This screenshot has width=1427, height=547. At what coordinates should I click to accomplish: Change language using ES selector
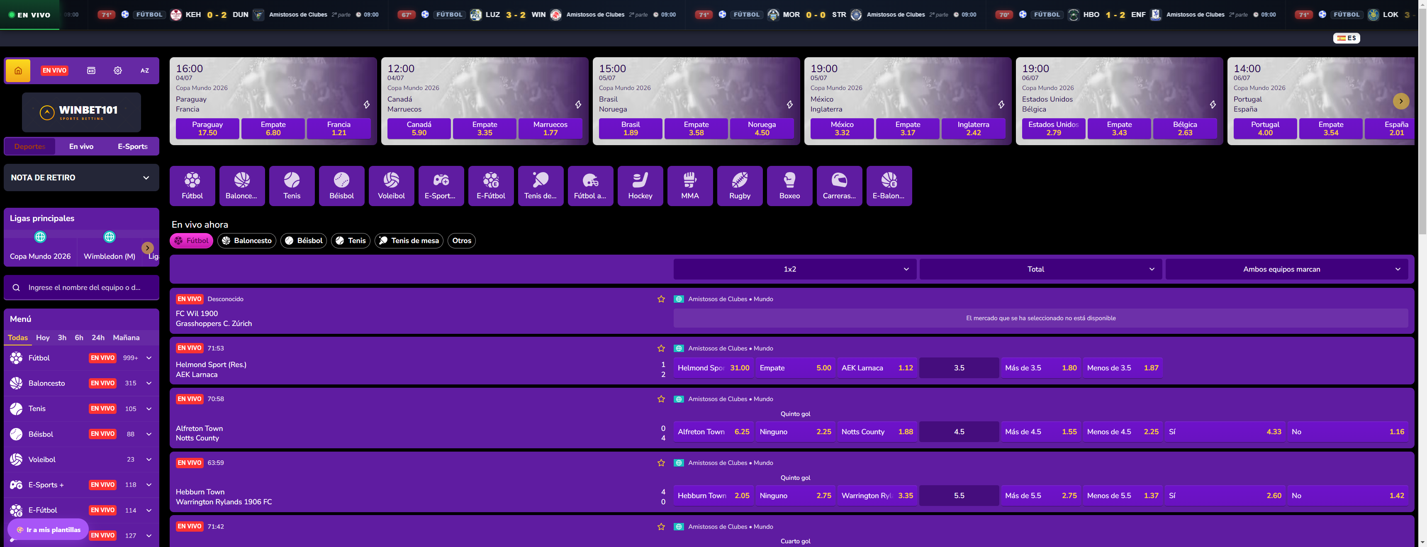pyautogui.click(x=1346, y=38)
